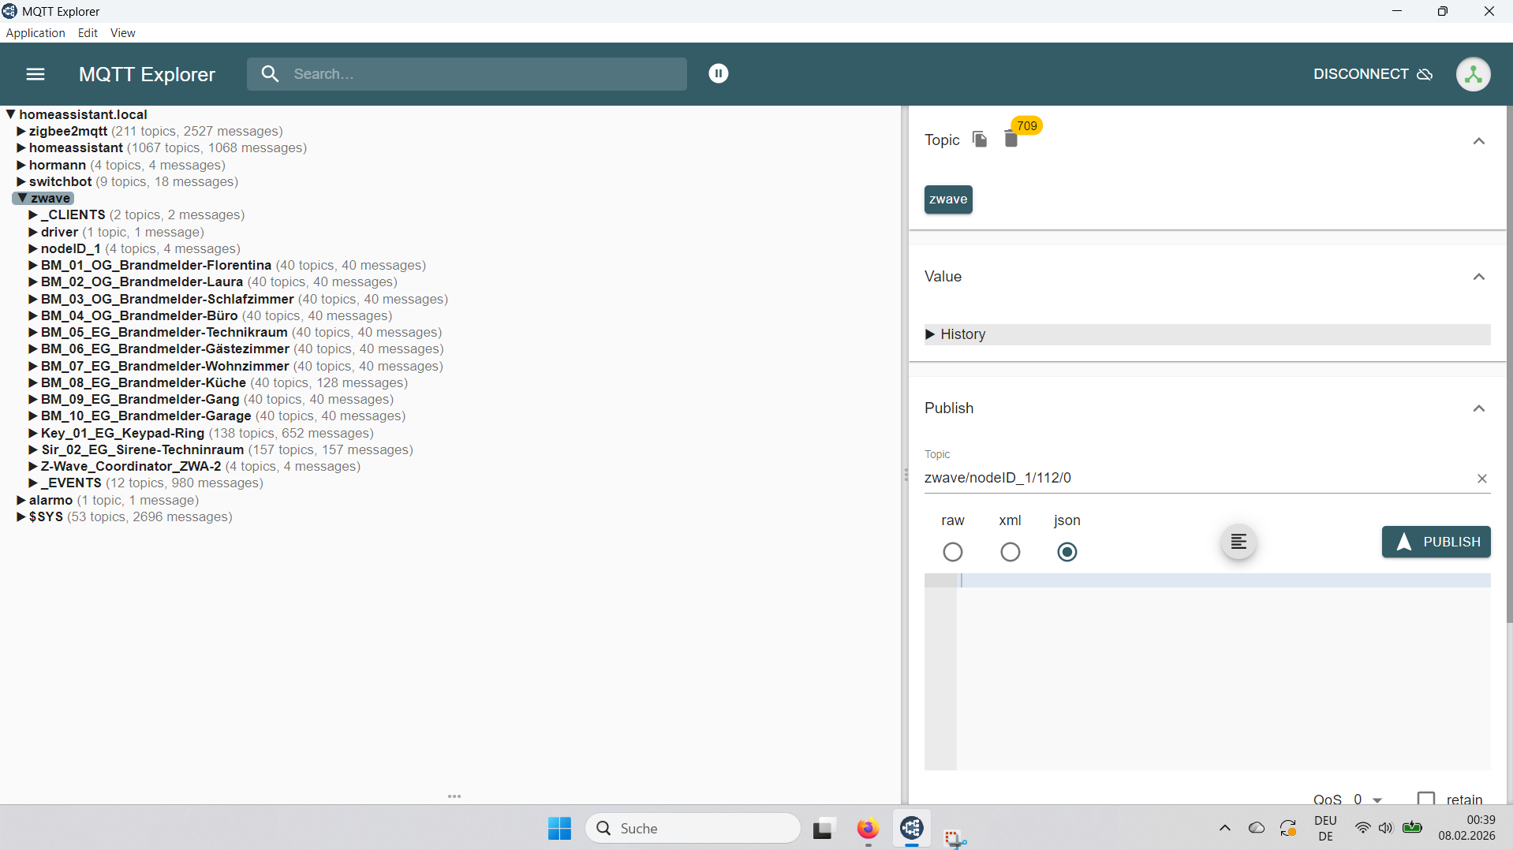Image resolution: width=1513 pixels, height=850 pixels.
Task: Click the 709 message count badge
Action: coord(1026,126)
